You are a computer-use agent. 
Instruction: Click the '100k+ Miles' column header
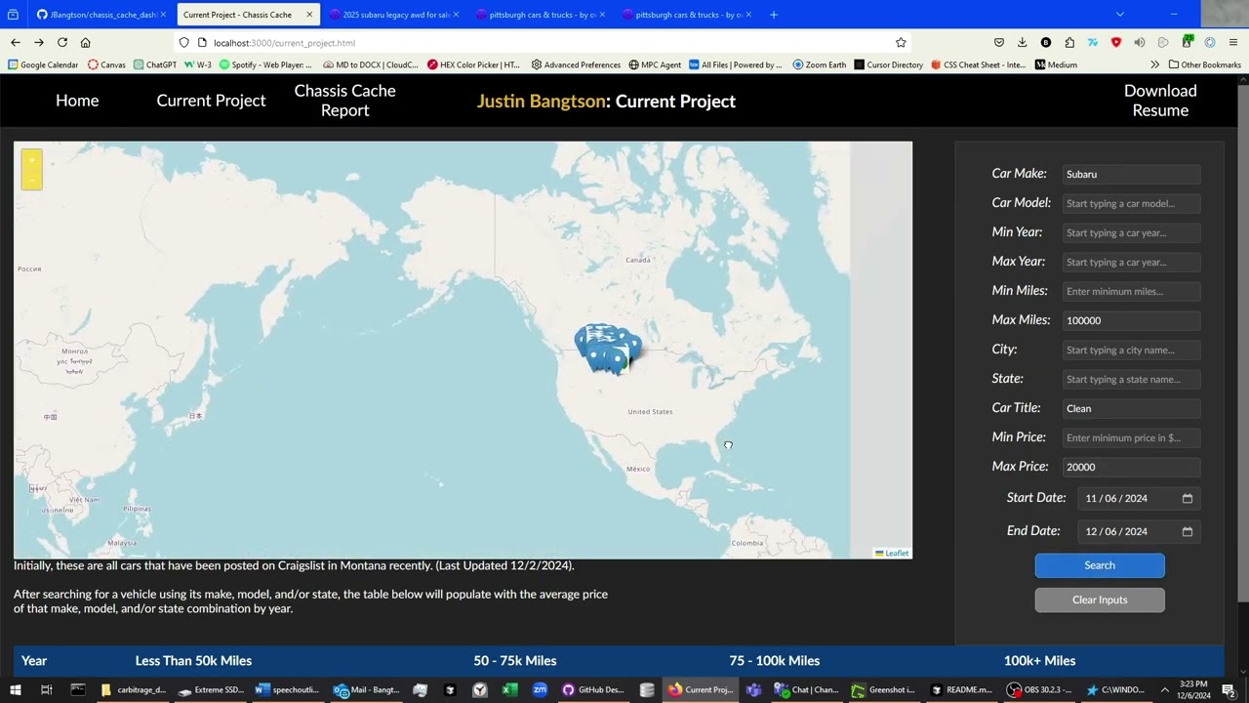point(1039,661)
